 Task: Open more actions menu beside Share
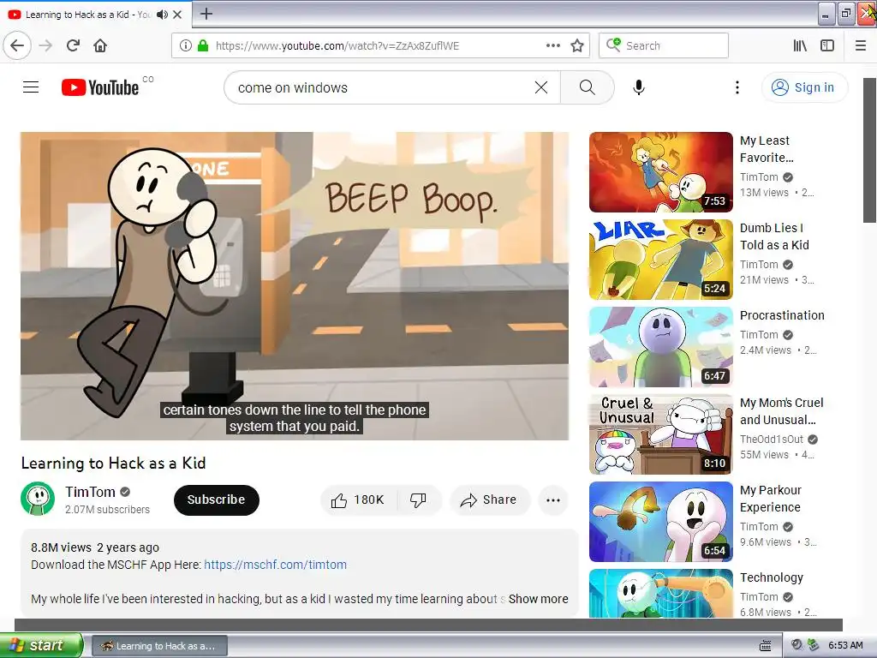(553, 500)
